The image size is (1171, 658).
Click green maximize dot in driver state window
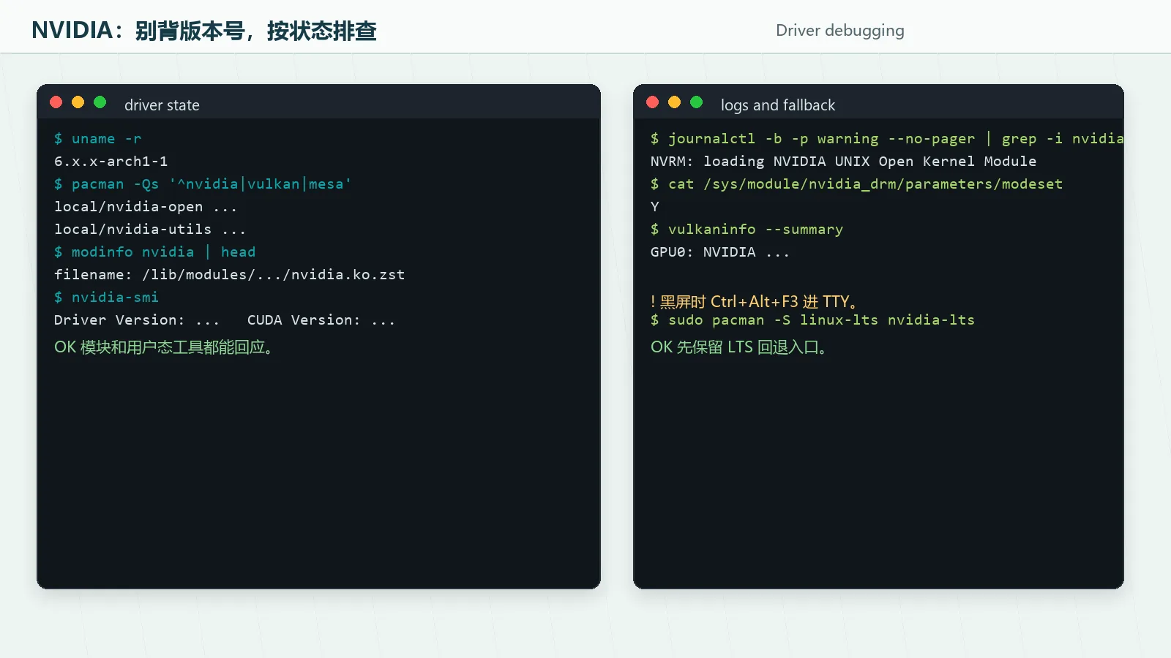(100, 102)
